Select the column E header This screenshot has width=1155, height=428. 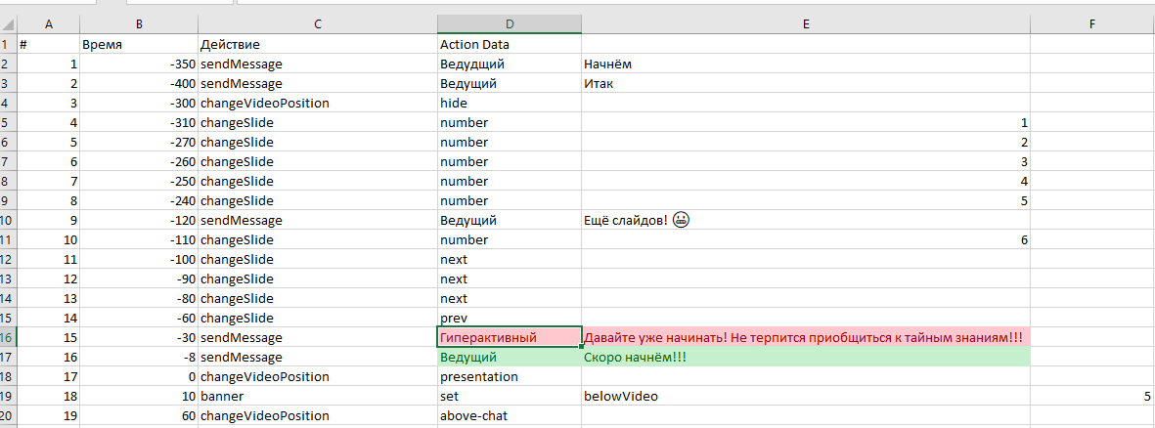pyautogui.click(x=805, y=24)
